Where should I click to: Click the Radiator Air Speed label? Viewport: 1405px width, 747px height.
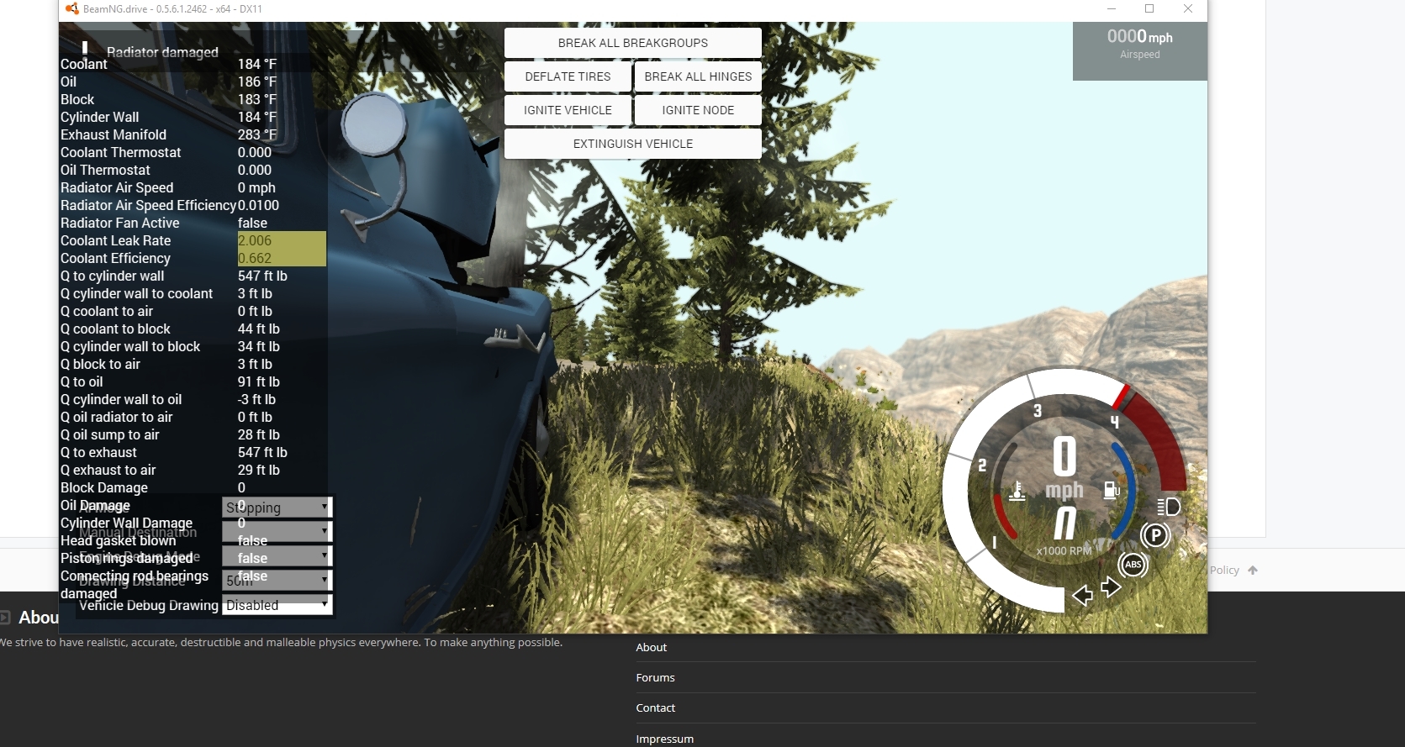[x=117, y=187]
